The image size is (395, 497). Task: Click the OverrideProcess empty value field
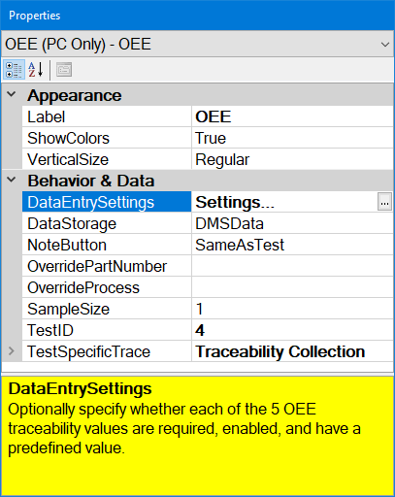coord(292,287)
